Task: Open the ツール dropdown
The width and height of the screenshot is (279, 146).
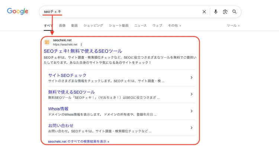Action: coord(233,26)
